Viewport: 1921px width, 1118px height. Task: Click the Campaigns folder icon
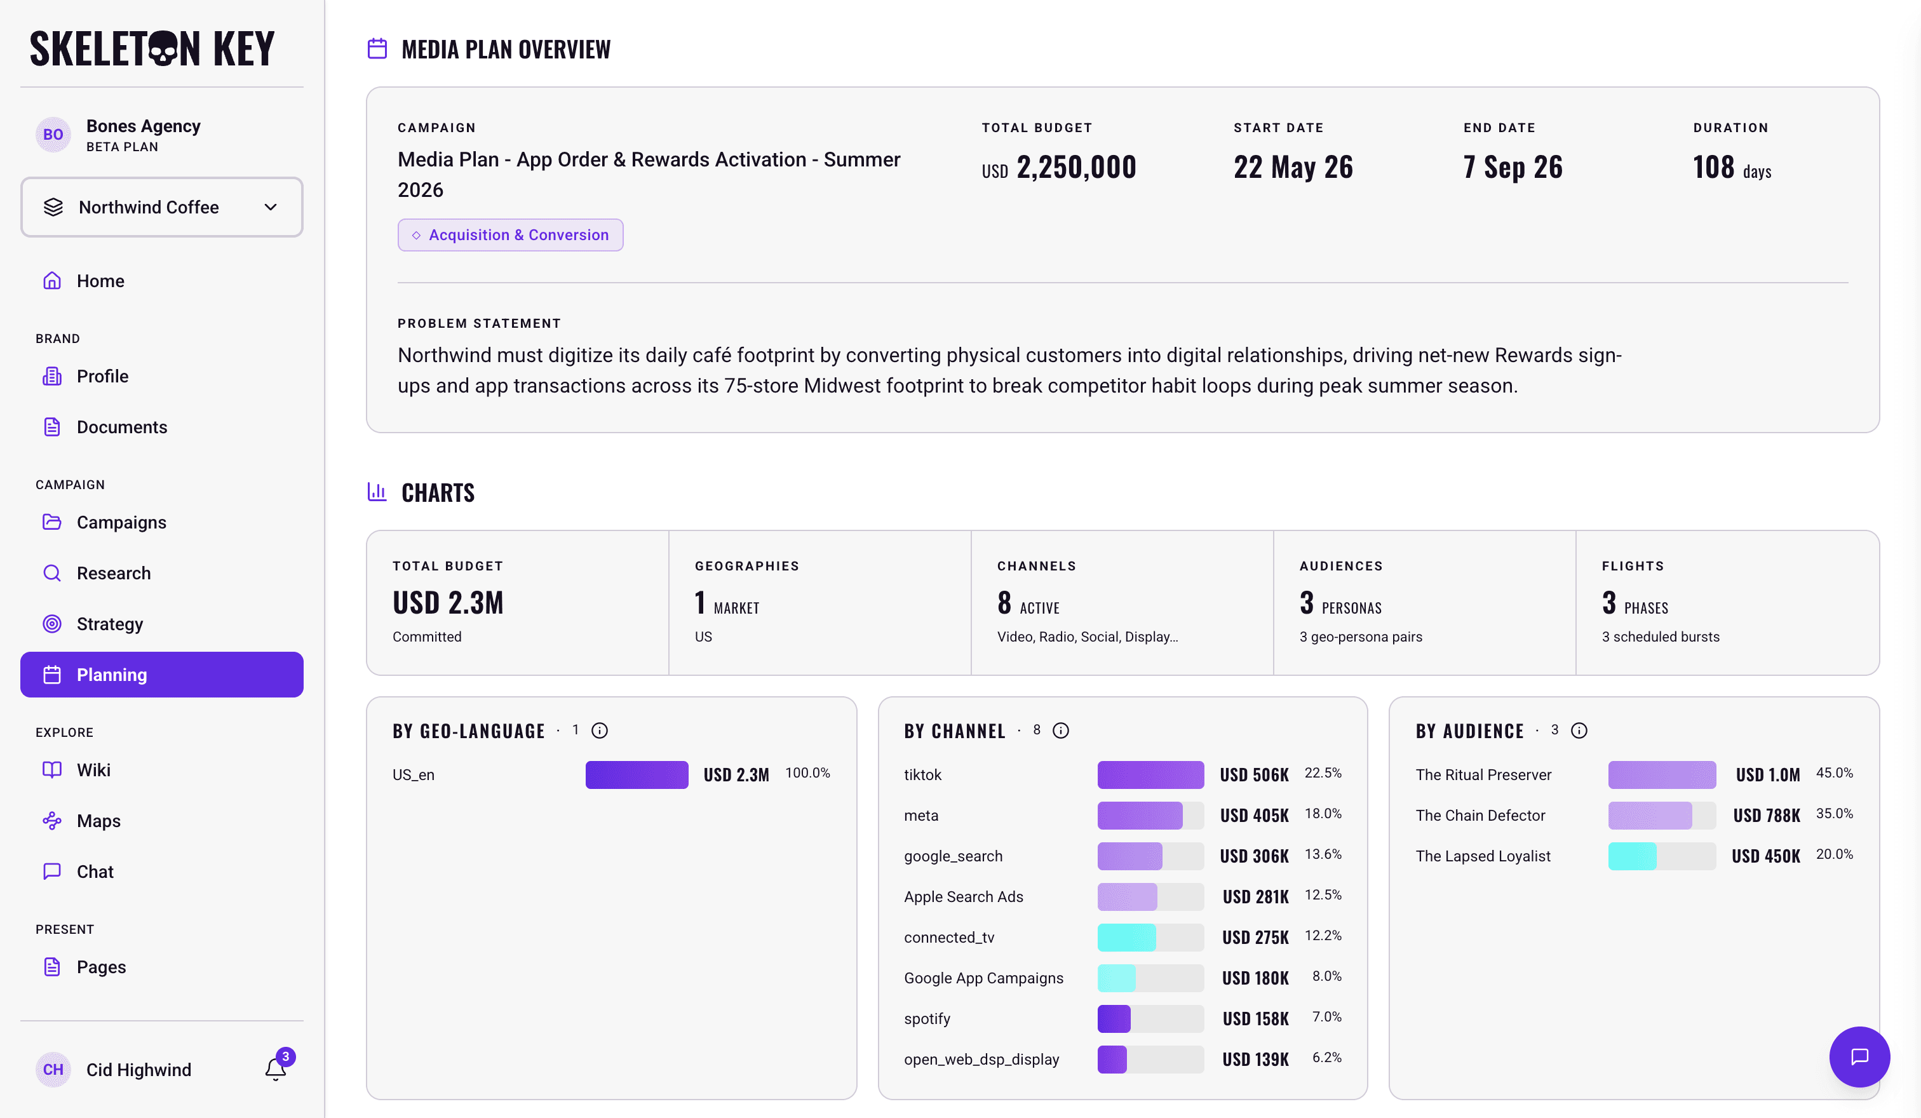(x=52, y=523)
